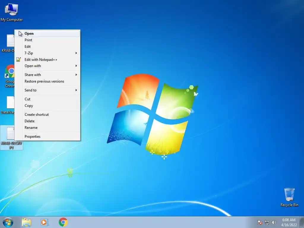The height and width of the screenshot is (228, 304).
Task: Open the clock showing 6:08 AM
Action: [x=289, y=222]
